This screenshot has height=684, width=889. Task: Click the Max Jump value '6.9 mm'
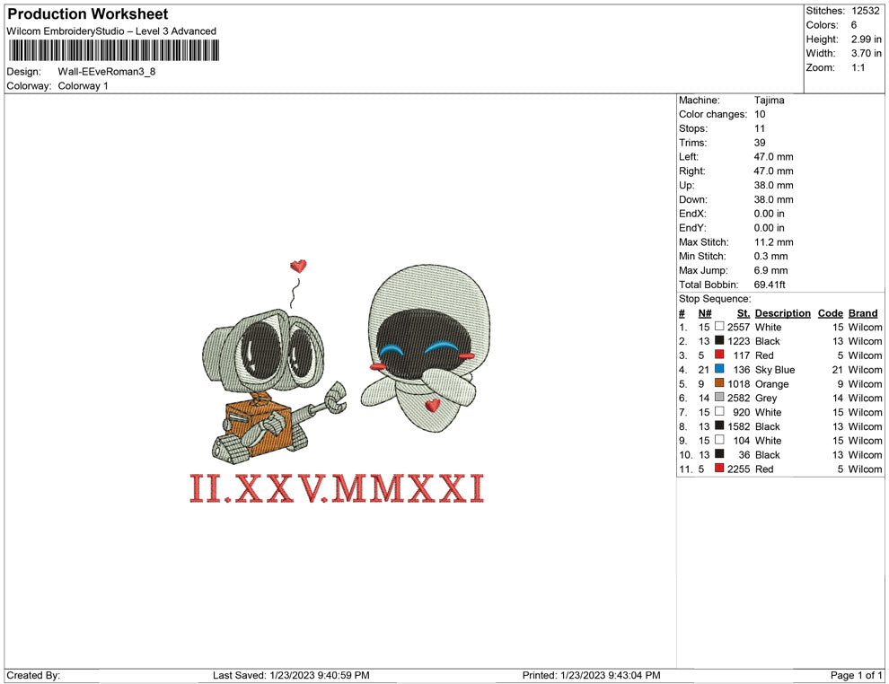(x=771, y=270)
